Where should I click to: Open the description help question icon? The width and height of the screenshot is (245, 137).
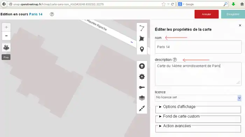pyautogui.click(x=175, y=60)
